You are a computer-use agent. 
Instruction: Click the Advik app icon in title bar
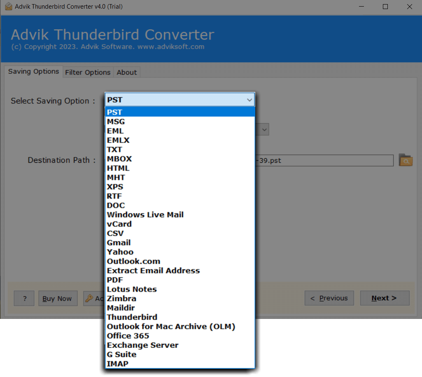8,6
